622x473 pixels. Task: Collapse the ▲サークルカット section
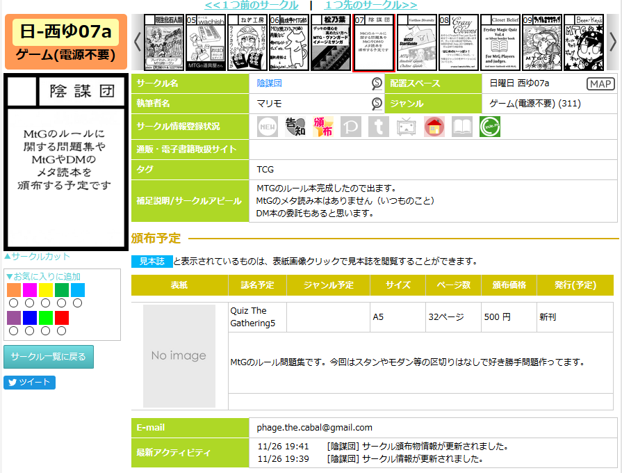tap(37, 257)
